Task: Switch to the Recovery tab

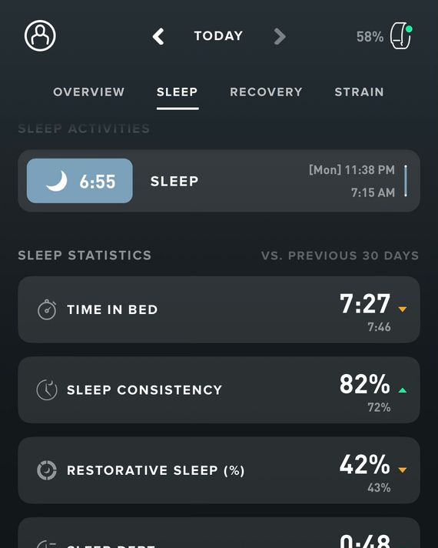Action: tap(267, 92)
